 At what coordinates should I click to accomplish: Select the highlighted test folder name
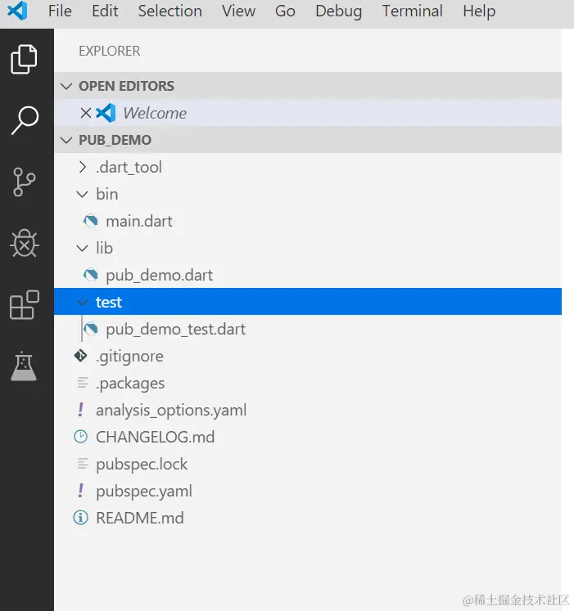109,302
